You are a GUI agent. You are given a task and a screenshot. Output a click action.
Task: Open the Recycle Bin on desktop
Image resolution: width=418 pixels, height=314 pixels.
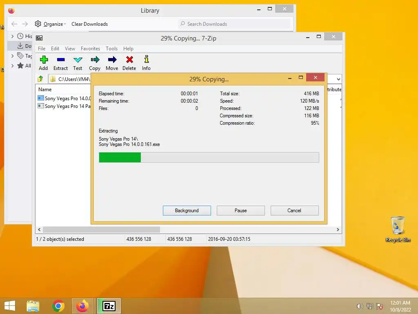click(x=398, y=229)
